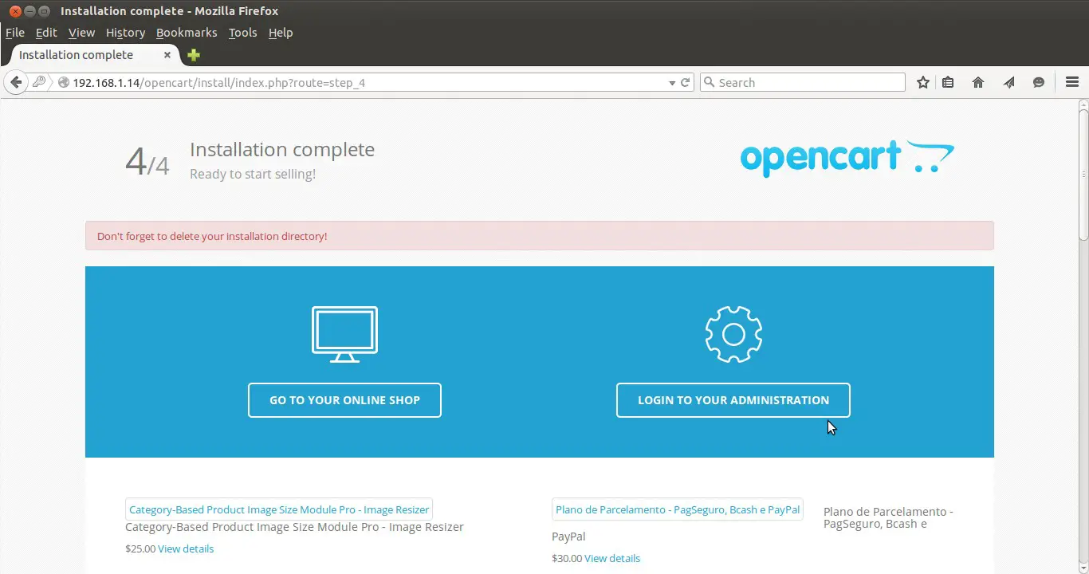This screenshot has width=1089, height=574.
Task: Click the monitor icon above online shop
Action: point(344,334)
